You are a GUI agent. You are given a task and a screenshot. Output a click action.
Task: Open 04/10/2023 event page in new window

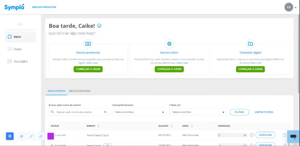tap(284, 135)
